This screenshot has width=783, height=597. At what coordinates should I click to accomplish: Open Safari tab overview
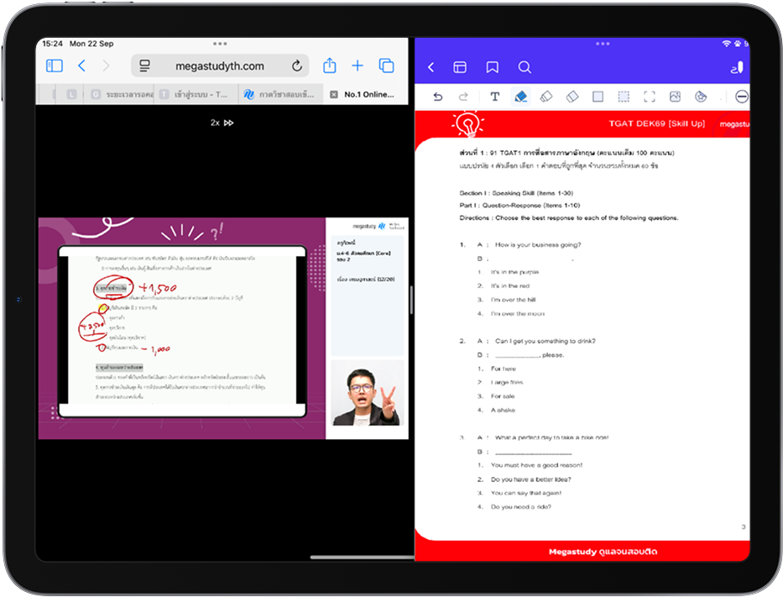point(387,65)
